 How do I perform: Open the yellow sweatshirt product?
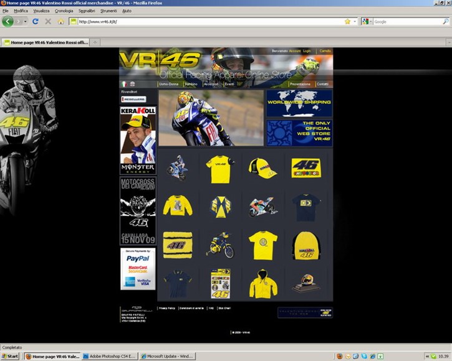pos(178,205)
